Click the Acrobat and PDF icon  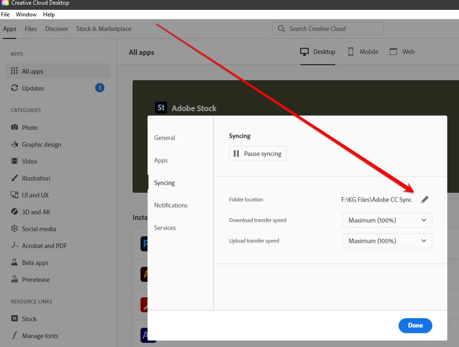pos(15,245)
